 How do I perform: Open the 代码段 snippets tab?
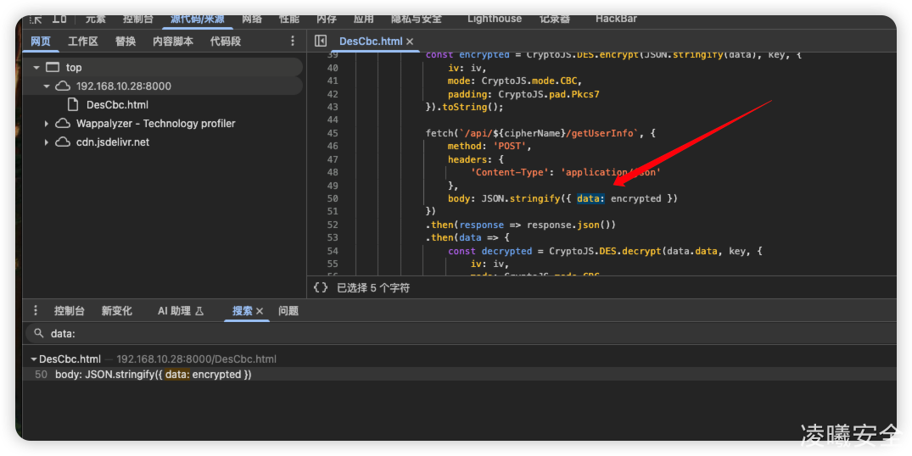[226, 41]
